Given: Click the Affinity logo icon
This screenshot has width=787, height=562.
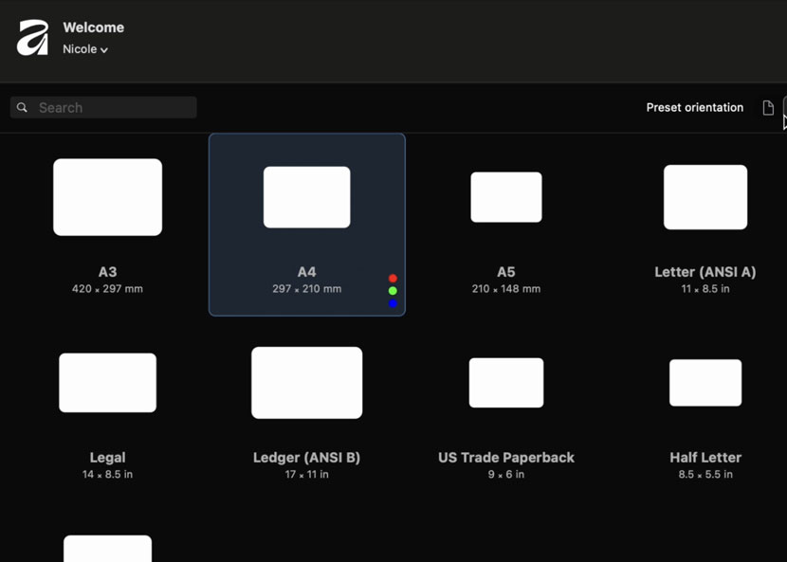Looking at the screenshot, I should point(32,38).
